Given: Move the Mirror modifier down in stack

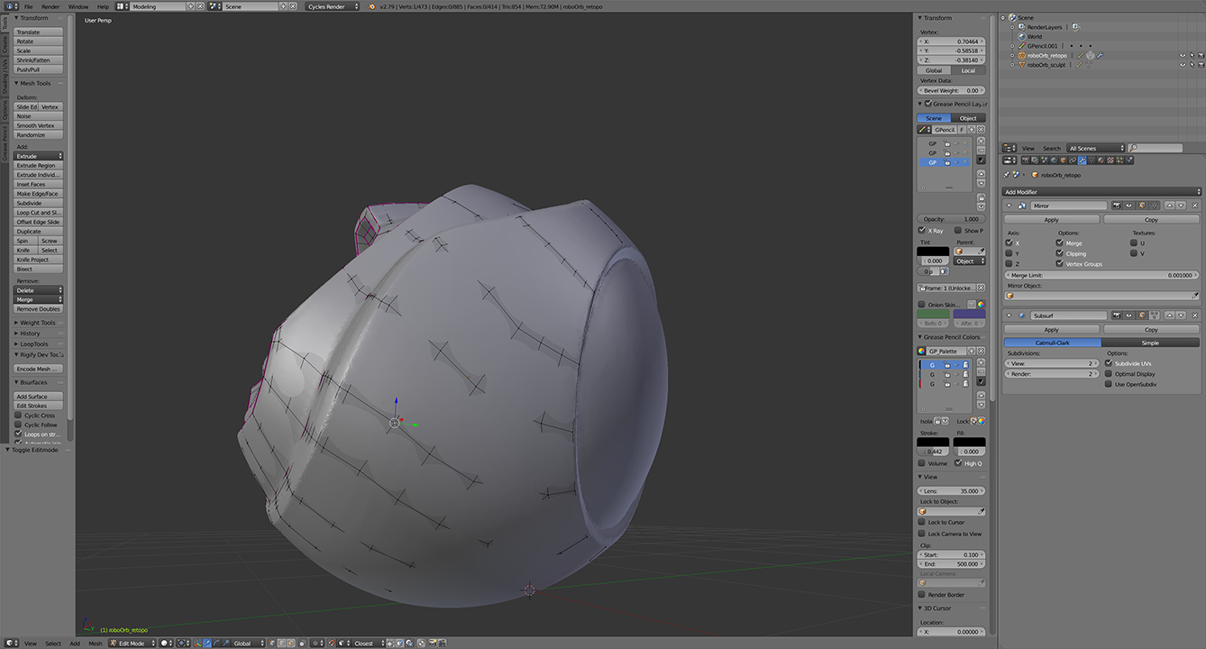Looking at the screenshot, I should [x=1181, y=206].
